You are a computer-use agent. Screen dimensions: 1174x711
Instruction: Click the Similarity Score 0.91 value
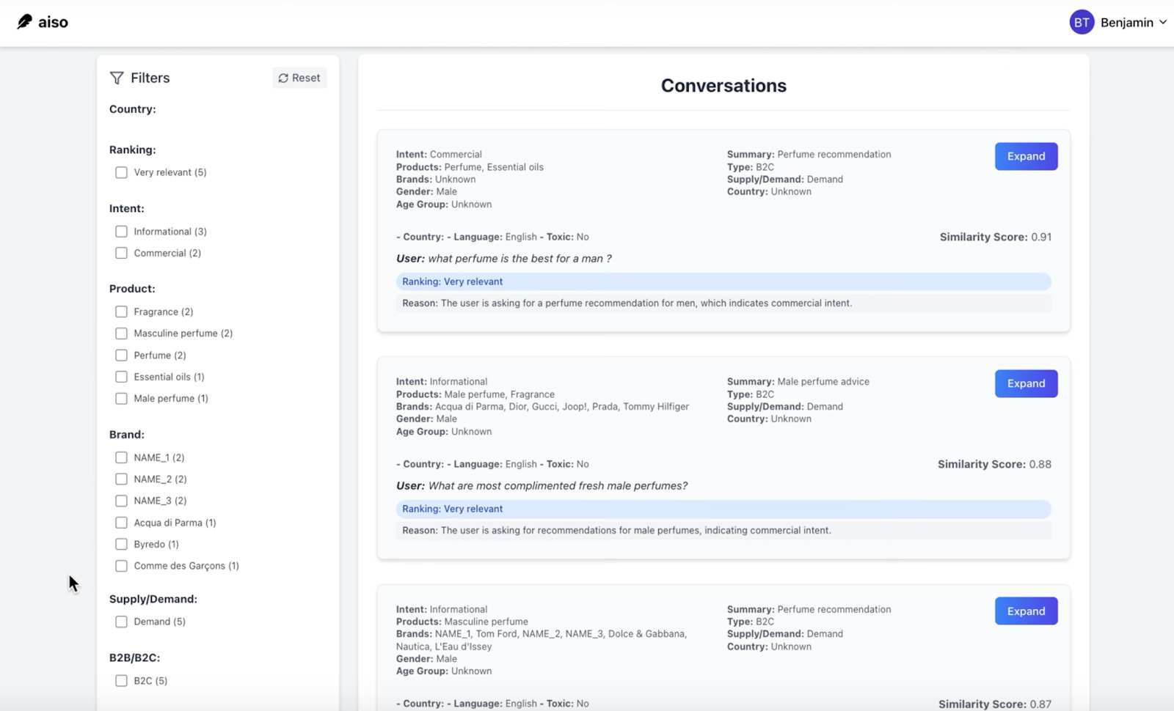[1041, 237]
